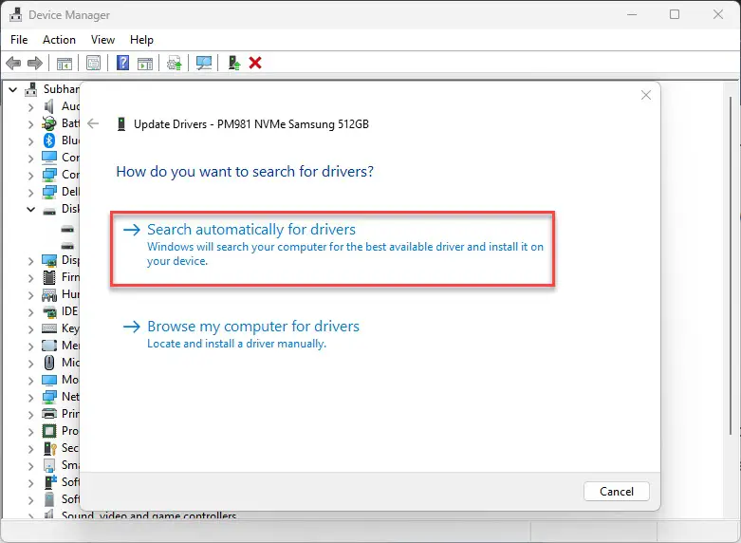Image resolution: width=741 pixels, height=543 pixels.
Task: Select the Print queues printer icon
Action: click(49, 413)
